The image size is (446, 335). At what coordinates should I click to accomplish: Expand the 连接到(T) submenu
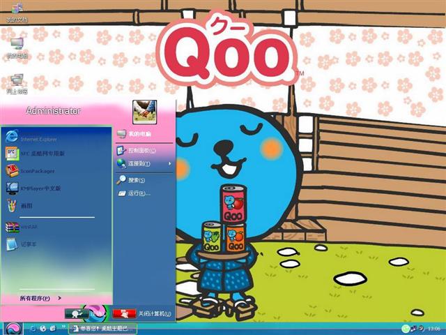(x=144, y=163)
